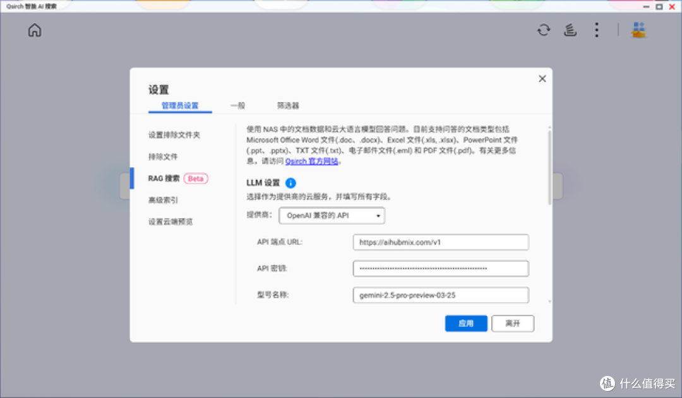Minimize the Qsirch window

[647, 6]
